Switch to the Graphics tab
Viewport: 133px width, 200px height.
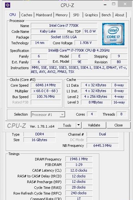pyautogui.click(x=91, y=15)
